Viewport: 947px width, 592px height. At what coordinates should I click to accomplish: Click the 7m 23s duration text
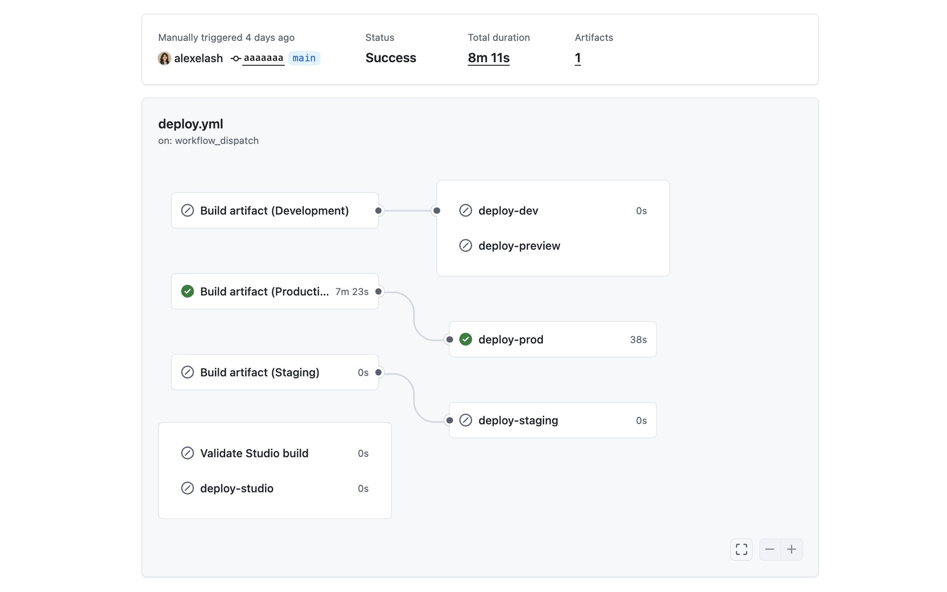(352, 292)
